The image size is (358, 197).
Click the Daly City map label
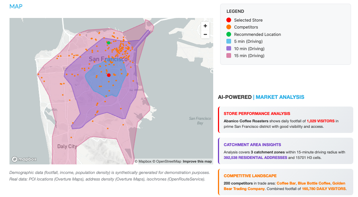pyautogui.click(x=67, y=146)
